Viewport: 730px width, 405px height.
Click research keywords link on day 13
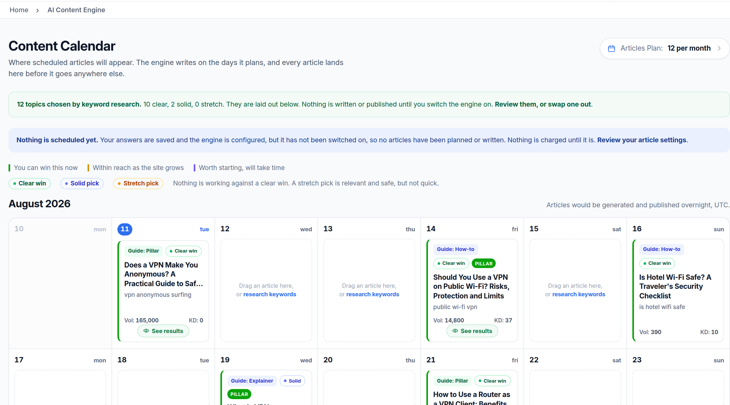coord(373,294)
